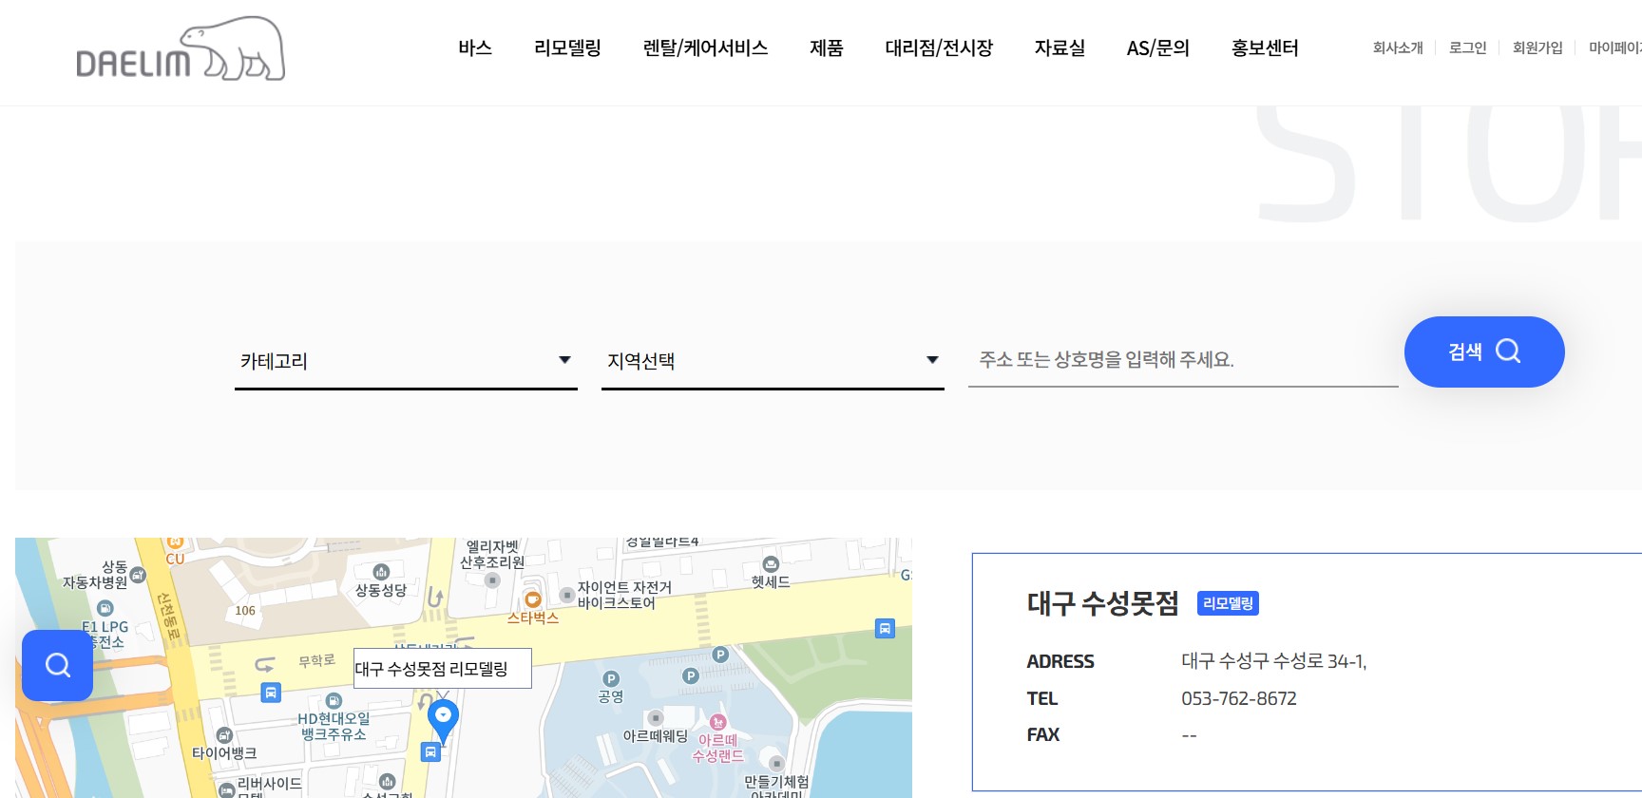The width and height of the screenshot is (1642, 798).
Task: Click the 상동 자동차병원 repair icon
Action: pos(138,575)
